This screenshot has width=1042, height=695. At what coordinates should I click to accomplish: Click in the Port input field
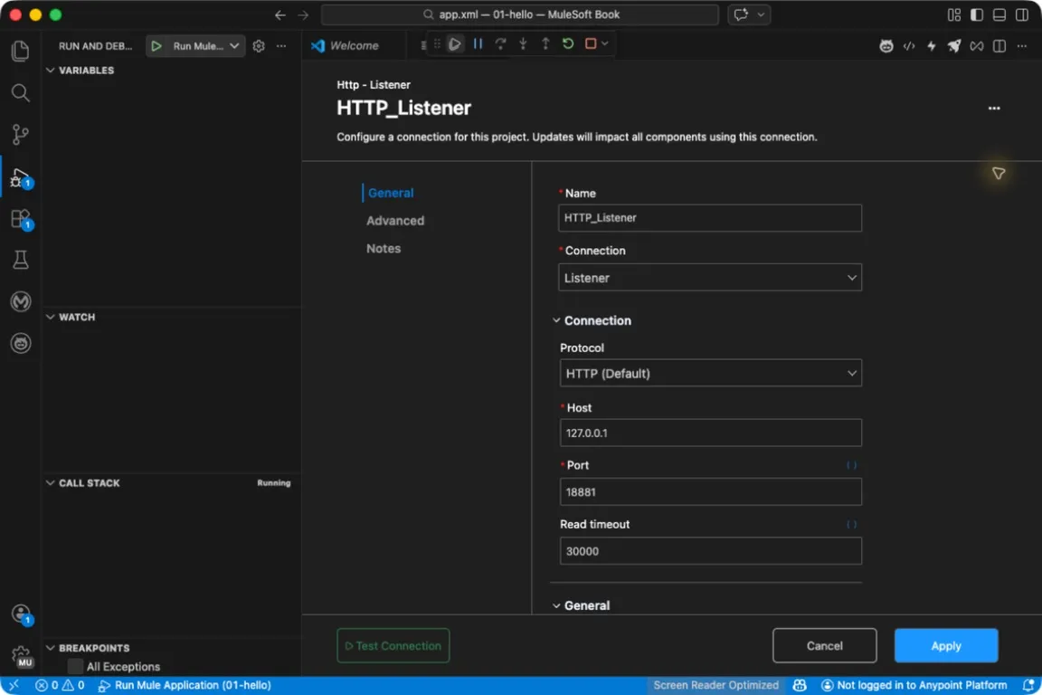[x=710, y=491]
